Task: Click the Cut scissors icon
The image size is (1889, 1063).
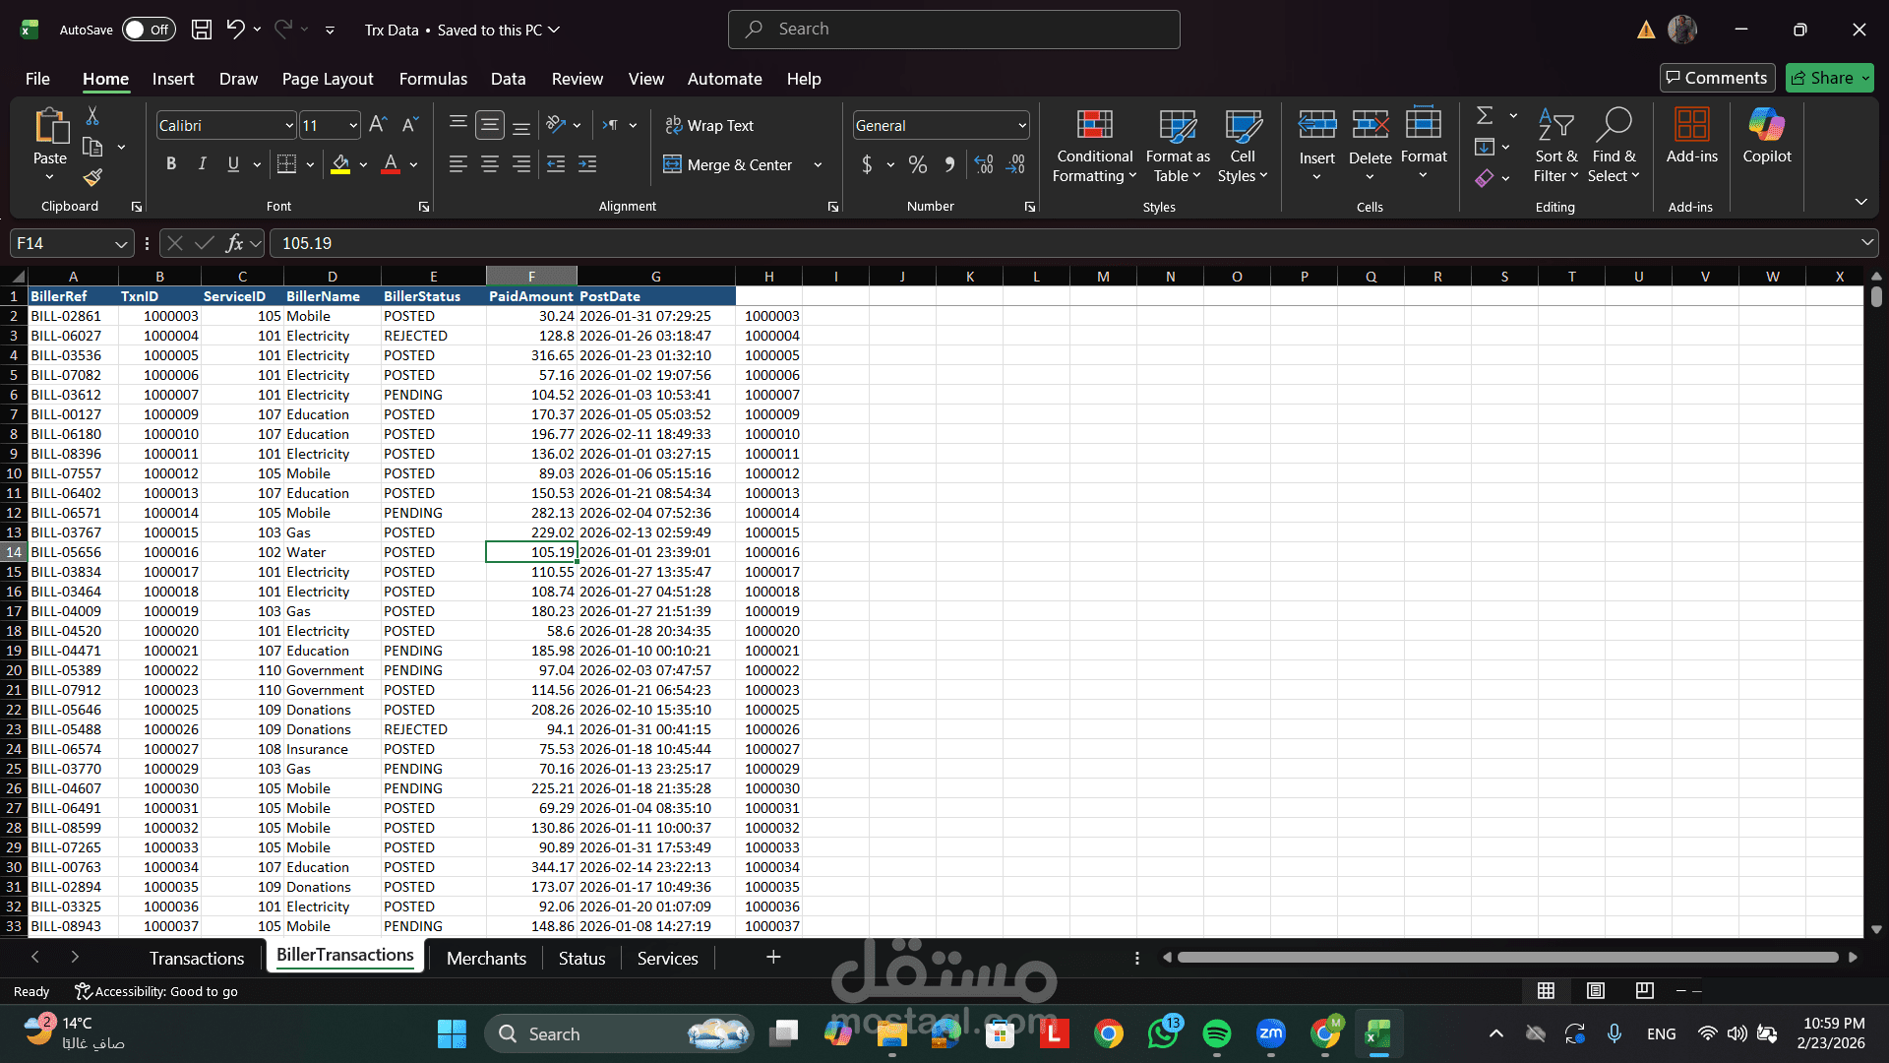Action: point(92,116)
